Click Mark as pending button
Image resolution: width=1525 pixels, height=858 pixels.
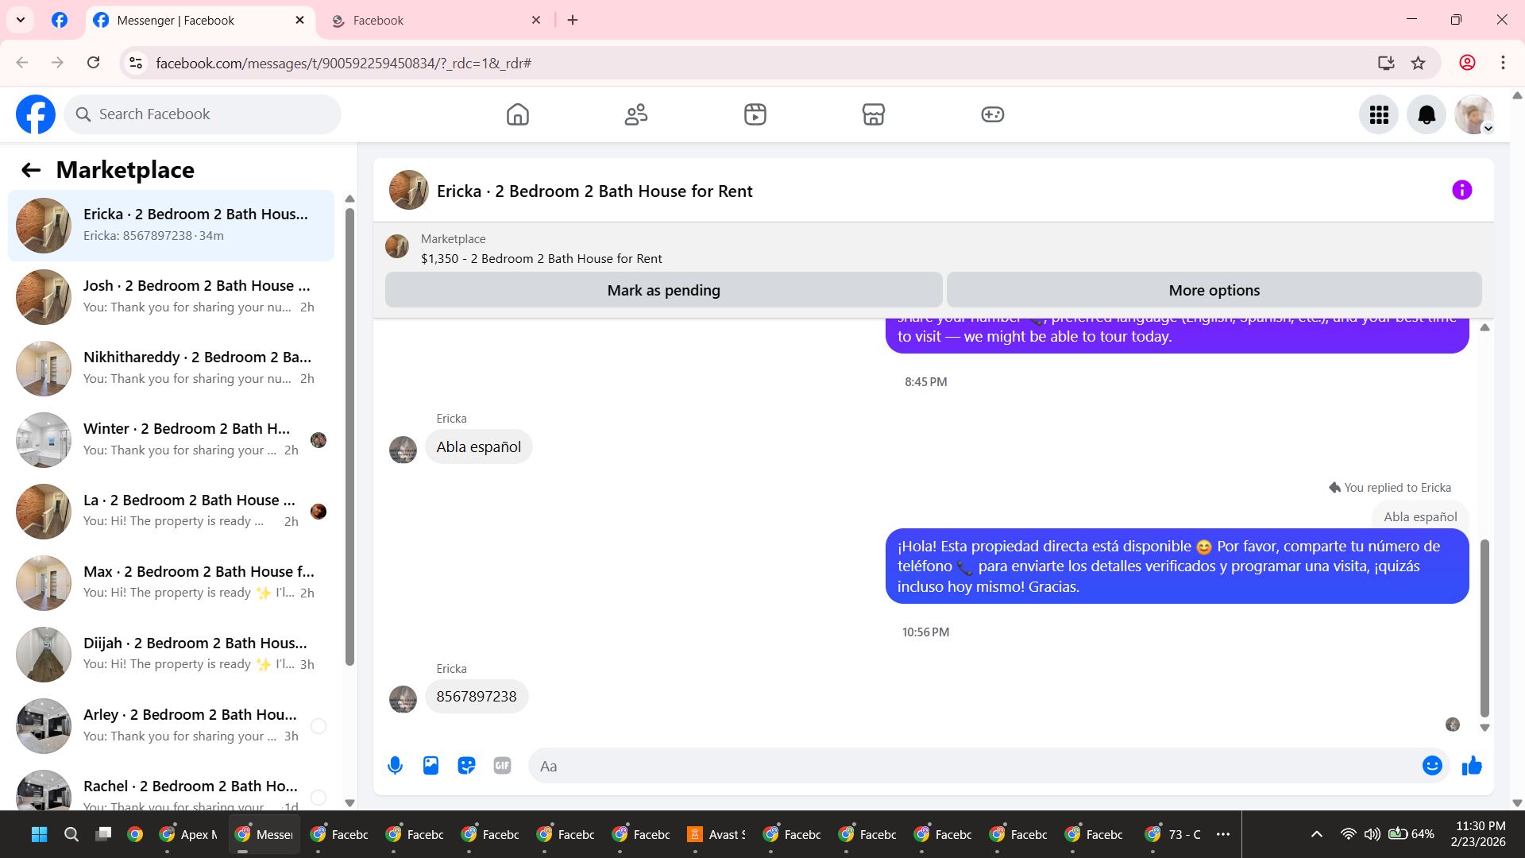coord(663,291)
